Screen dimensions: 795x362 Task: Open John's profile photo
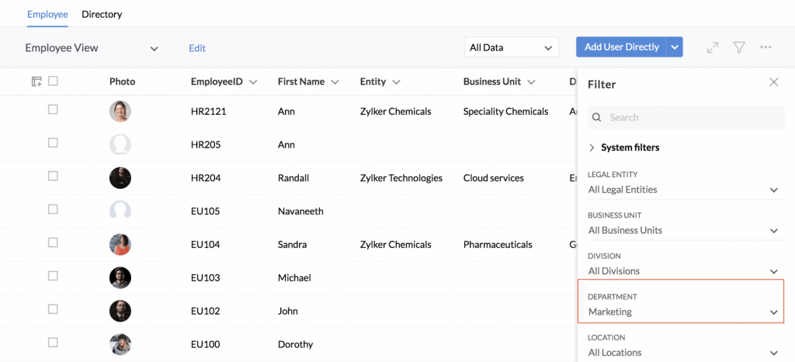120,312
